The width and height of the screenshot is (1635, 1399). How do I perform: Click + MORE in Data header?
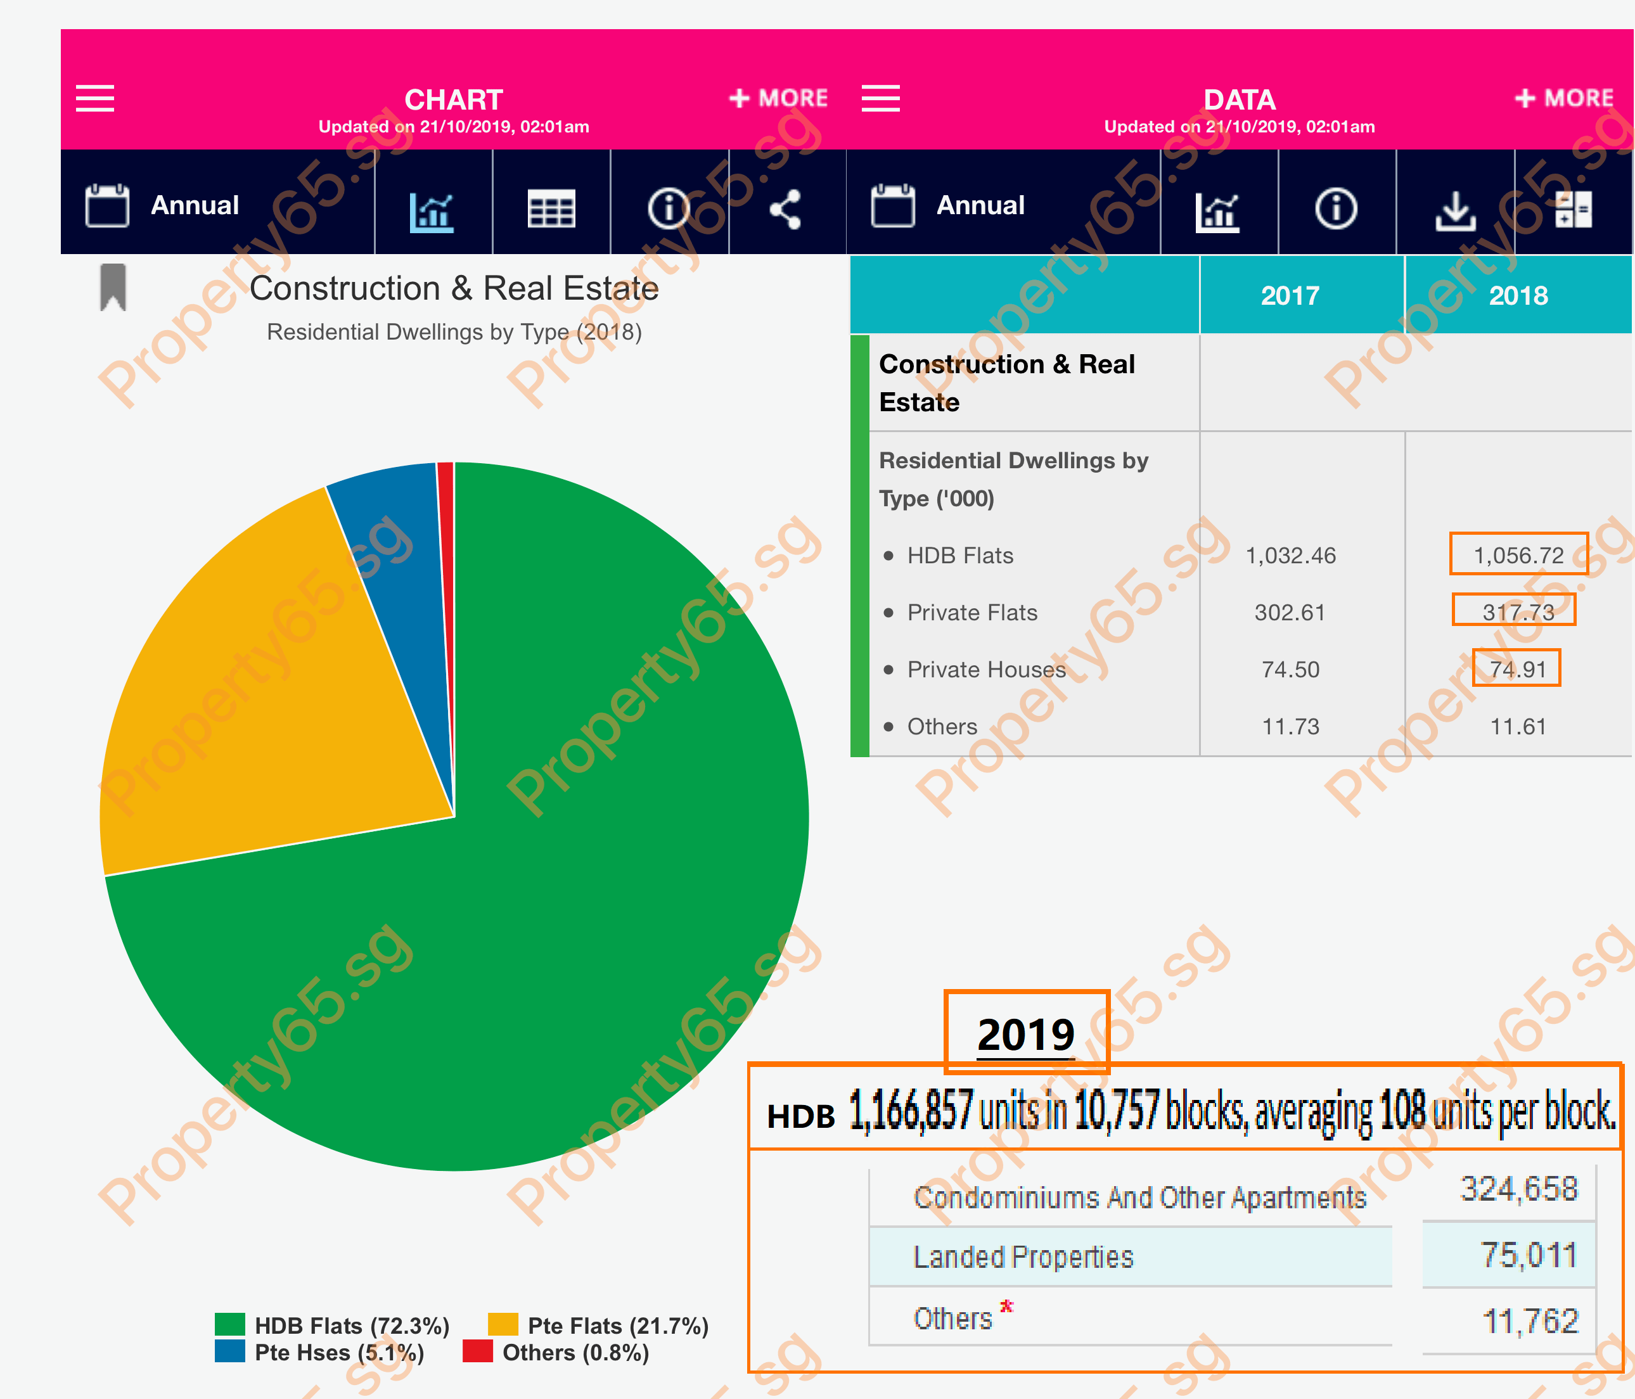[1564, 98]
